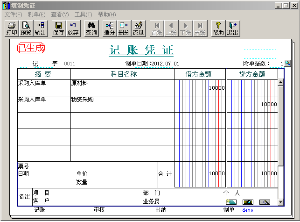Maximize the 填制凭证 window
This screenshot has width=300, height=222.
coord(286,6)
